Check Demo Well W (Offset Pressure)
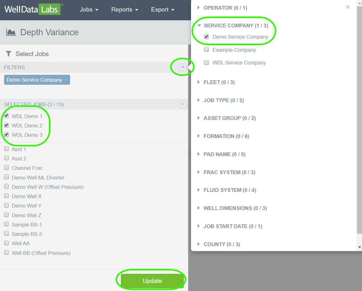 point(7,186)
